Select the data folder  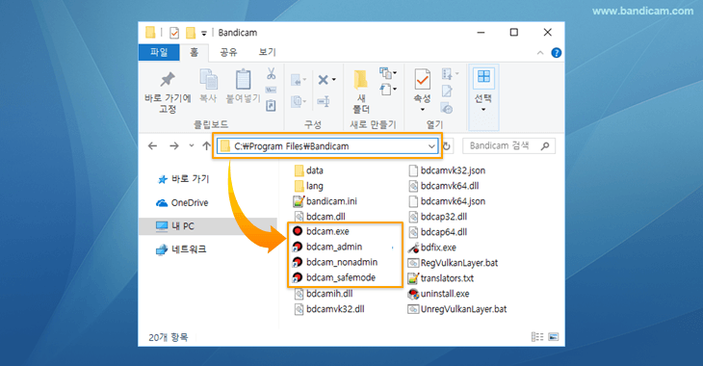(x=309, y=170)
